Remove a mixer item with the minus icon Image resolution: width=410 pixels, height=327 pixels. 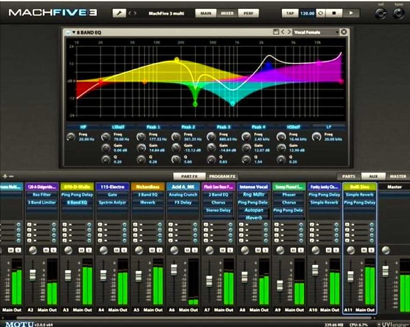click(x=11, y=176)
